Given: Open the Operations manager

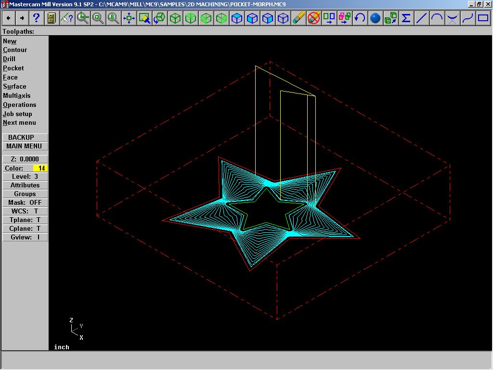Looking at the screenshot, I should tap(19, 105).
